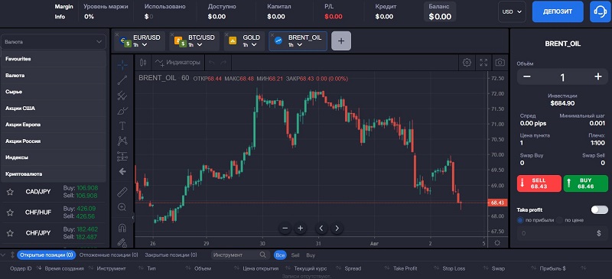
Task: Change the candlestick chart type
Action: 143,63
